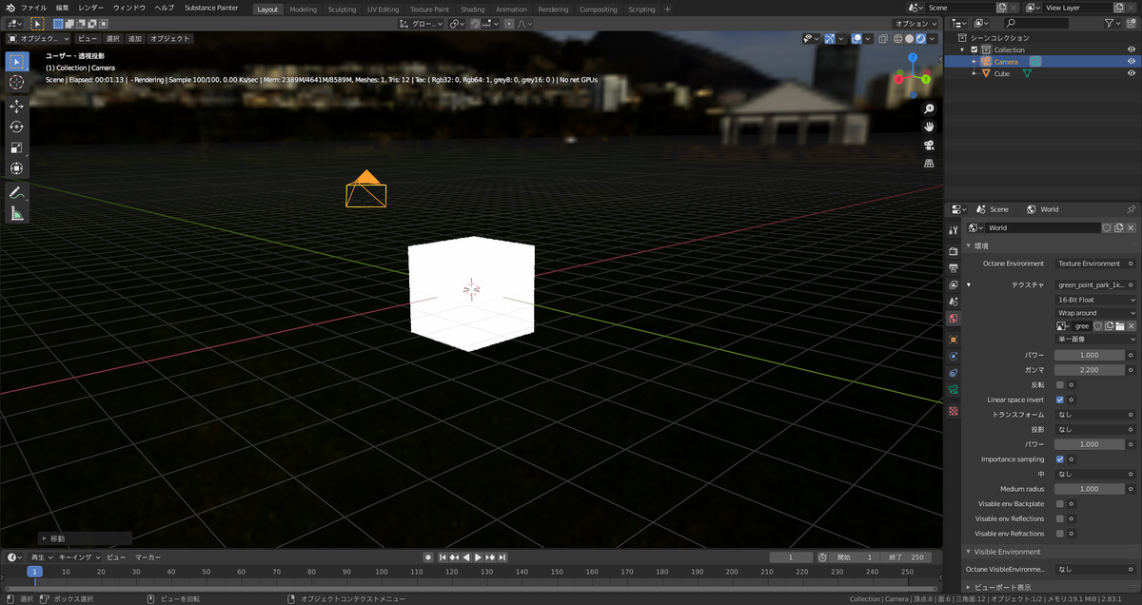Toggle camera view icon in viewport
The height and width of the screenshot is (605, 1142).
point(930,146)
